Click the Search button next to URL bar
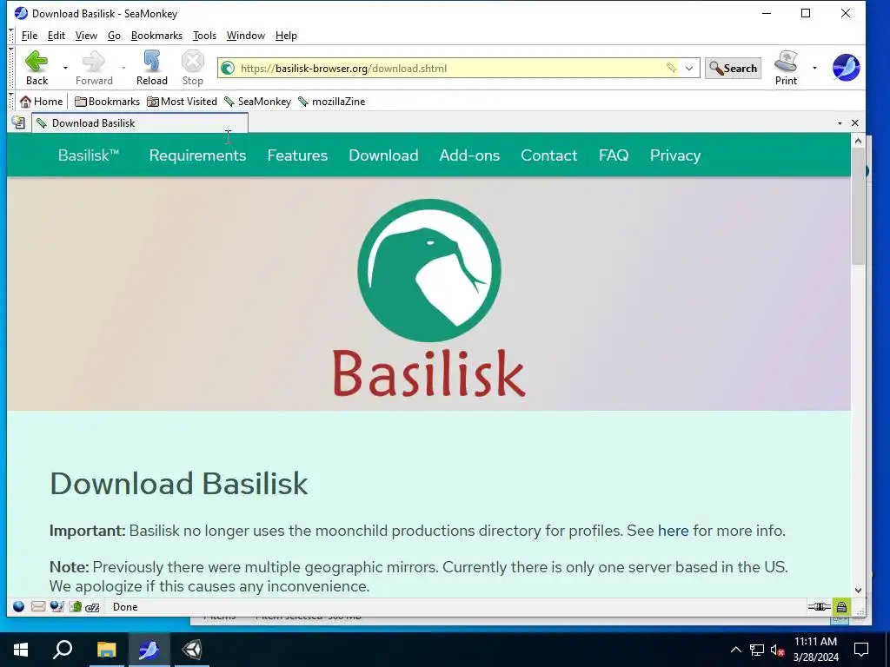Viewport: 890px width, 667px height. pyautogui.click(x=733, y=68)
